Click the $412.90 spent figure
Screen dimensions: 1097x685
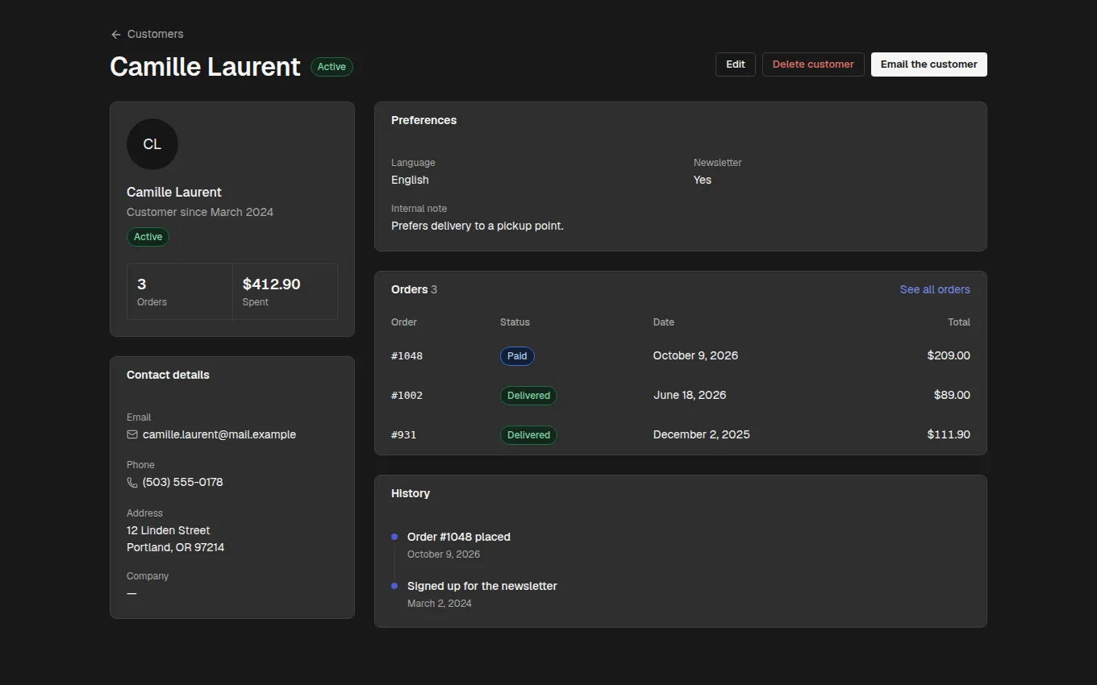pyautogui.click(x=272, y=284)
